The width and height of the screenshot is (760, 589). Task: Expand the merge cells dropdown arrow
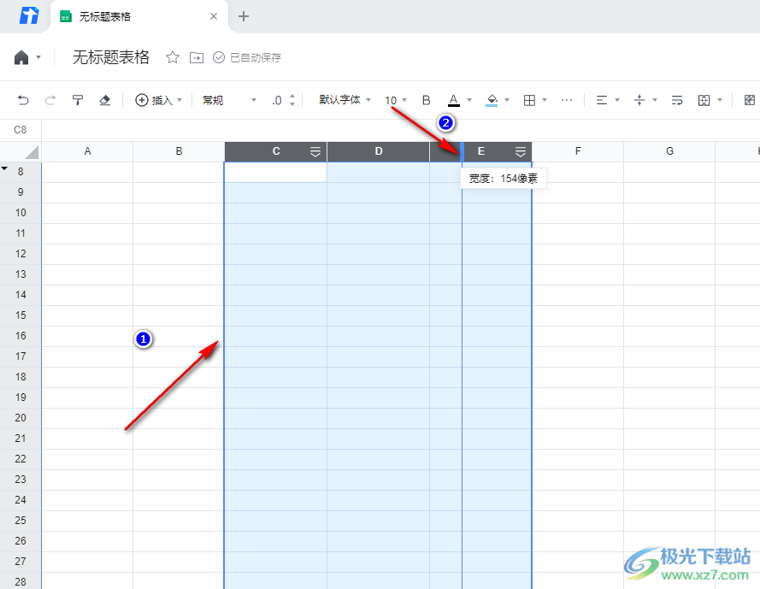(720, 100)
